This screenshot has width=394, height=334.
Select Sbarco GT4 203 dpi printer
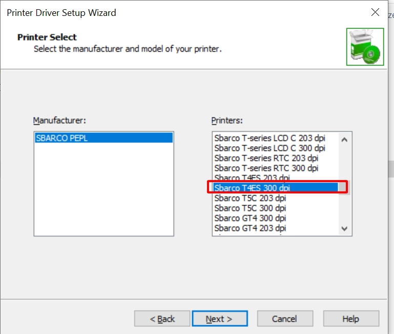coord(250,228)
